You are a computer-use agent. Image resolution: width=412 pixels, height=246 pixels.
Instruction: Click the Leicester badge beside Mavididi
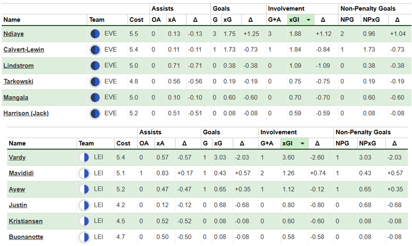point(85,173)
